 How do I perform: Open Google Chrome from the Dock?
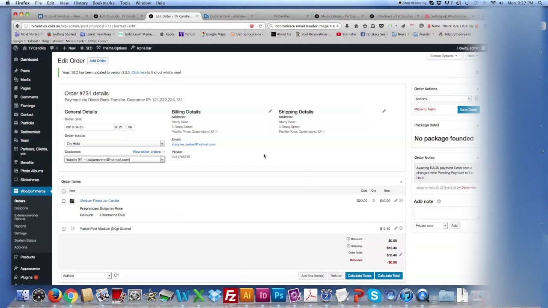tap(71, 296)
